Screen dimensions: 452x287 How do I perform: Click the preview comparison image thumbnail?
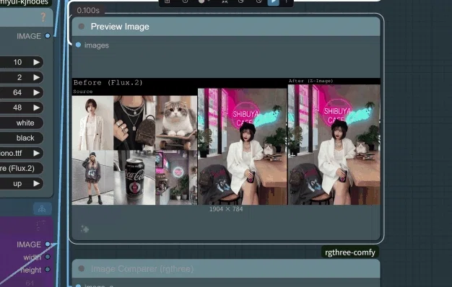tap(226, 141)
